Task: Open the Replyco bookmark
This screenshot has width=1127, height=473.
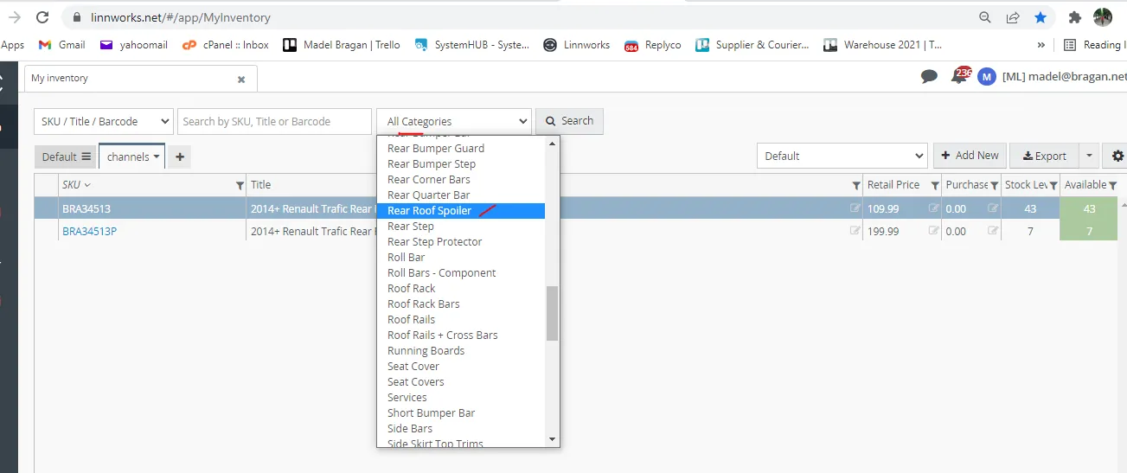Action: 653,45
